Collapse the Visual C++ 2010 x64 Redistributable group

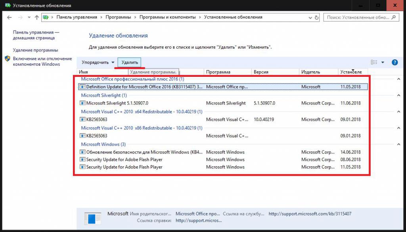[x=399, y=112]
